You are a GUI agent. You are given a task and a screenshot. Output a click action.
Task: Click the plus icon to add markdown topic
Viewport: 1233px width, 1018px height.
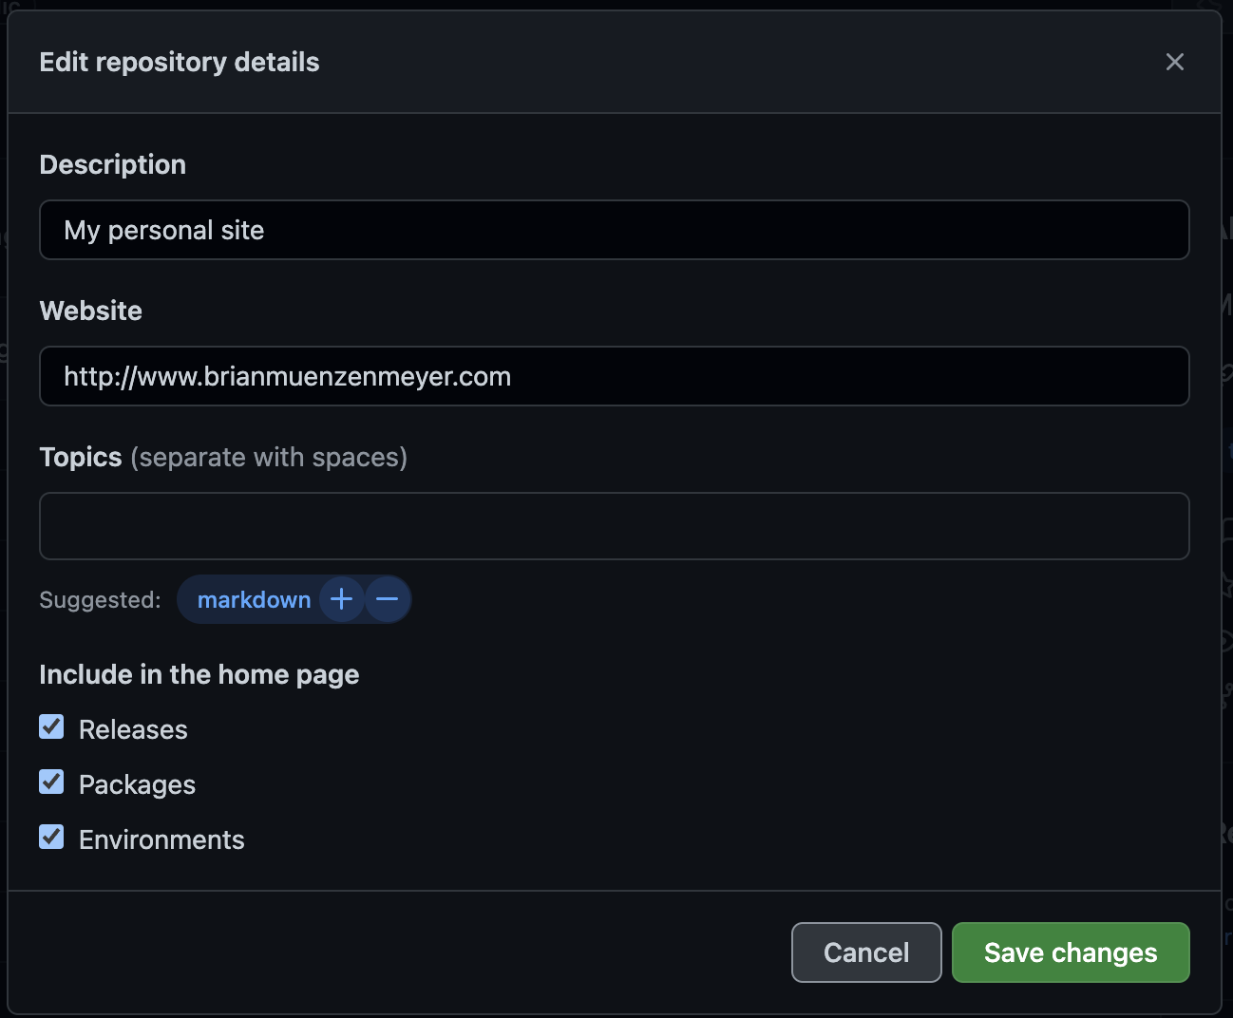click(x=341, y=599)
